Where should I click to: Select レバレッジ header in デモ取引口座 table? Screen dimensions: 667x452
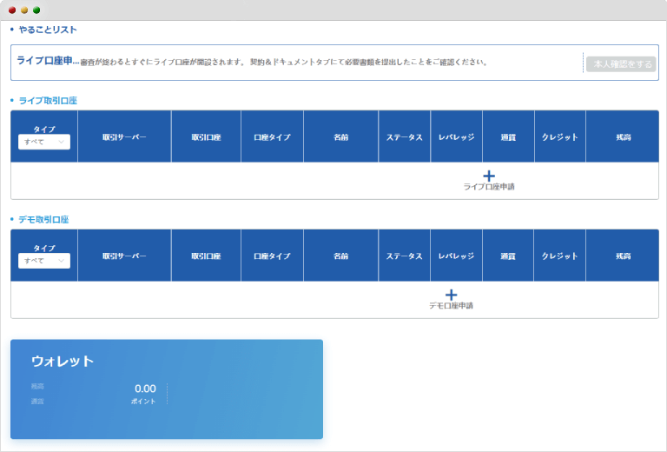click(457, 256)
